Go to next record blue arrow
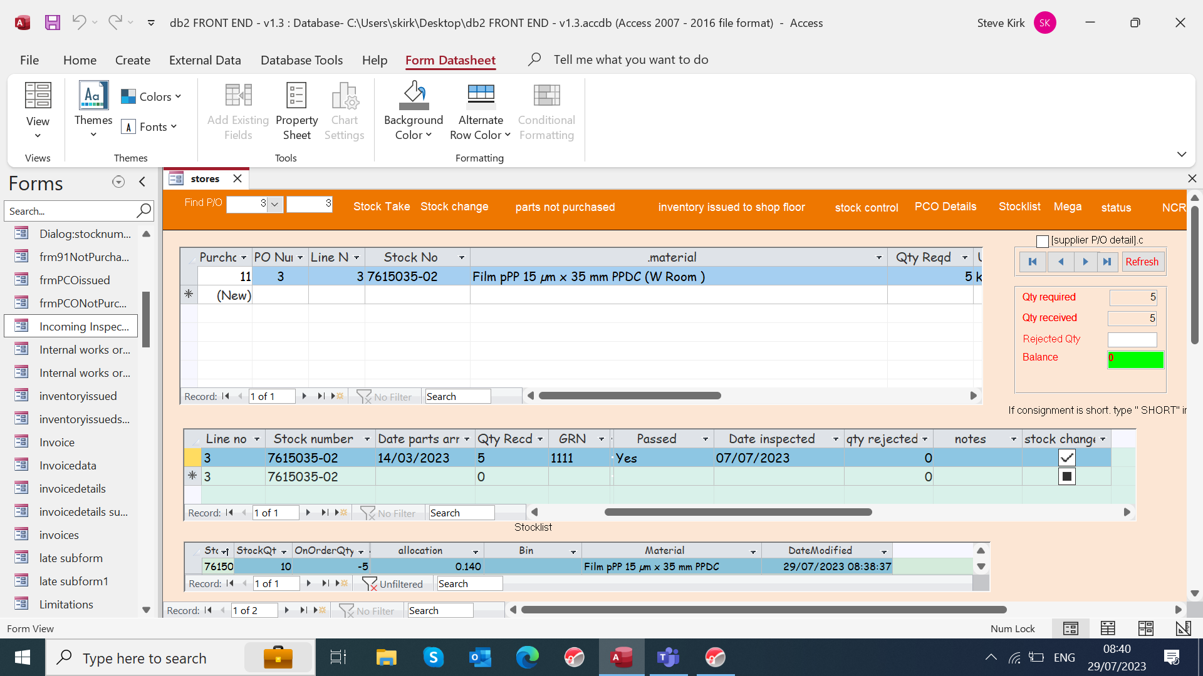Image resolution: width=1203 pixels, height=676 pixels. 1086,262
